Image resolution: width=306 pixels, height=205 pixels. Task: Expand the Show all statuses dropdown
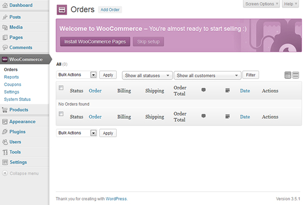point(147,75)
